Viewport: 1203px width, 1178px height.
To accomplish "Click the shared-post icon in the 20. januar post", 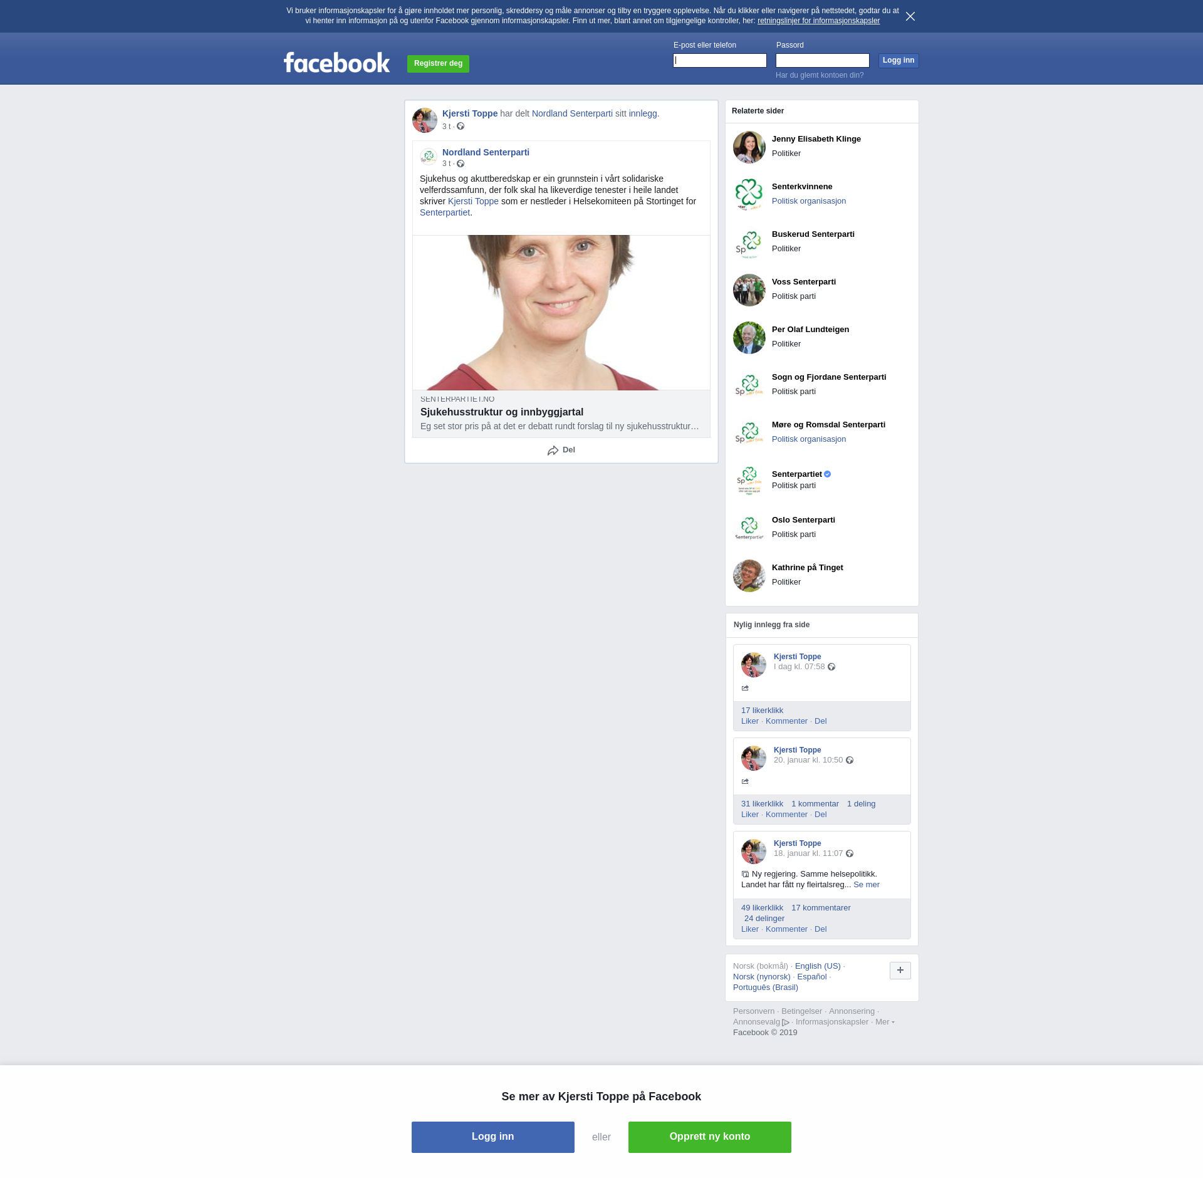I will (745, 781).
